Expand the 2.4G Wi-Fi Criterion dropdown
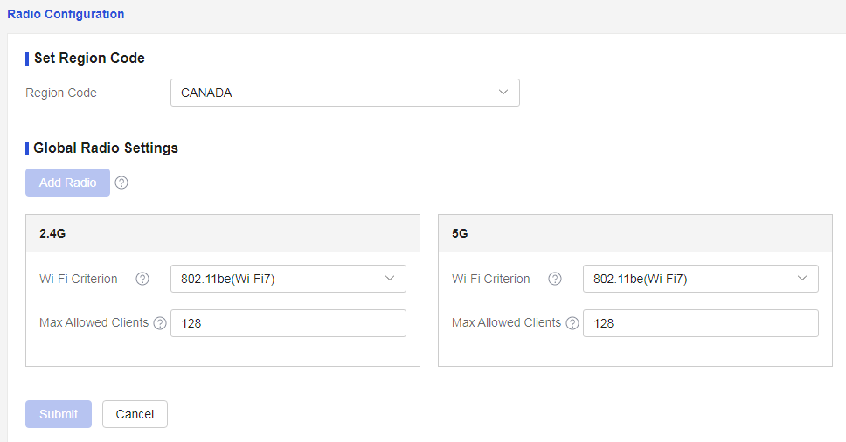Screen dimensions: 846x442 pos(288,279)
